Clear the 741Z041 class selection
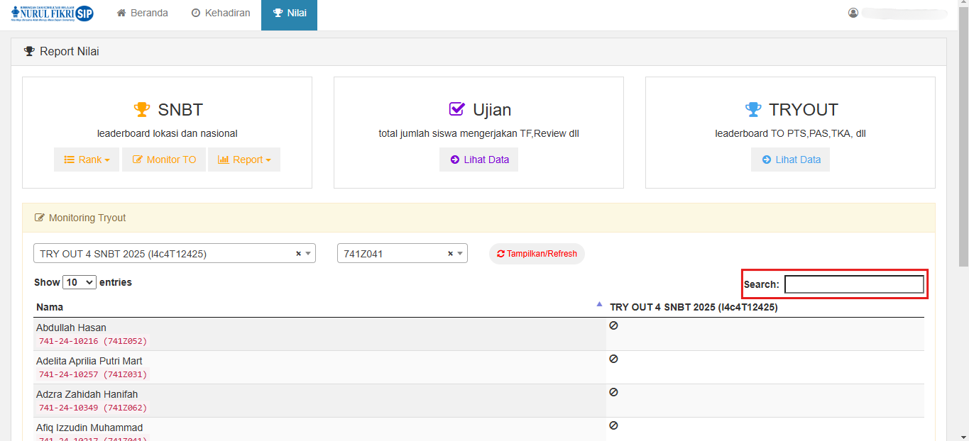The image size is (969, 441). pyautogui.click(x=450, y=254)
